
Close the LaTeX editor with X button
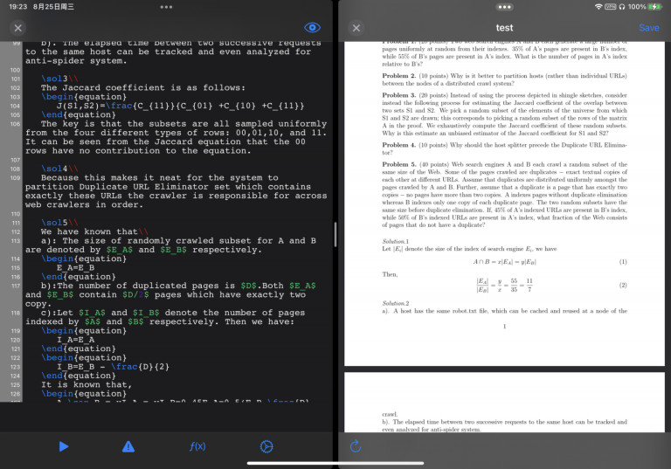(18, 28)
